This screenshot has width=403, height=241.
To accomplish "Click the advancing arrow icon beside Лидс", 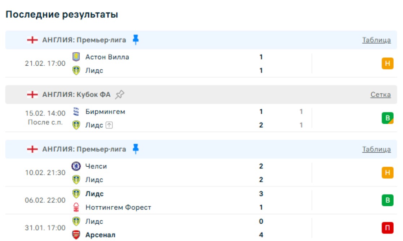I will [x=109, y=125].
